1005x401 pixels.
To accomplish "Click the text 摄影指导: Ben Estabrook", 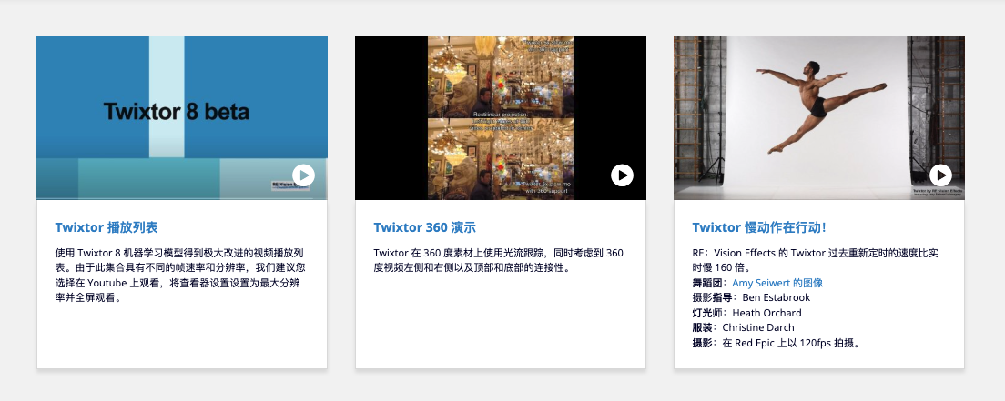I will pos(751,297).
